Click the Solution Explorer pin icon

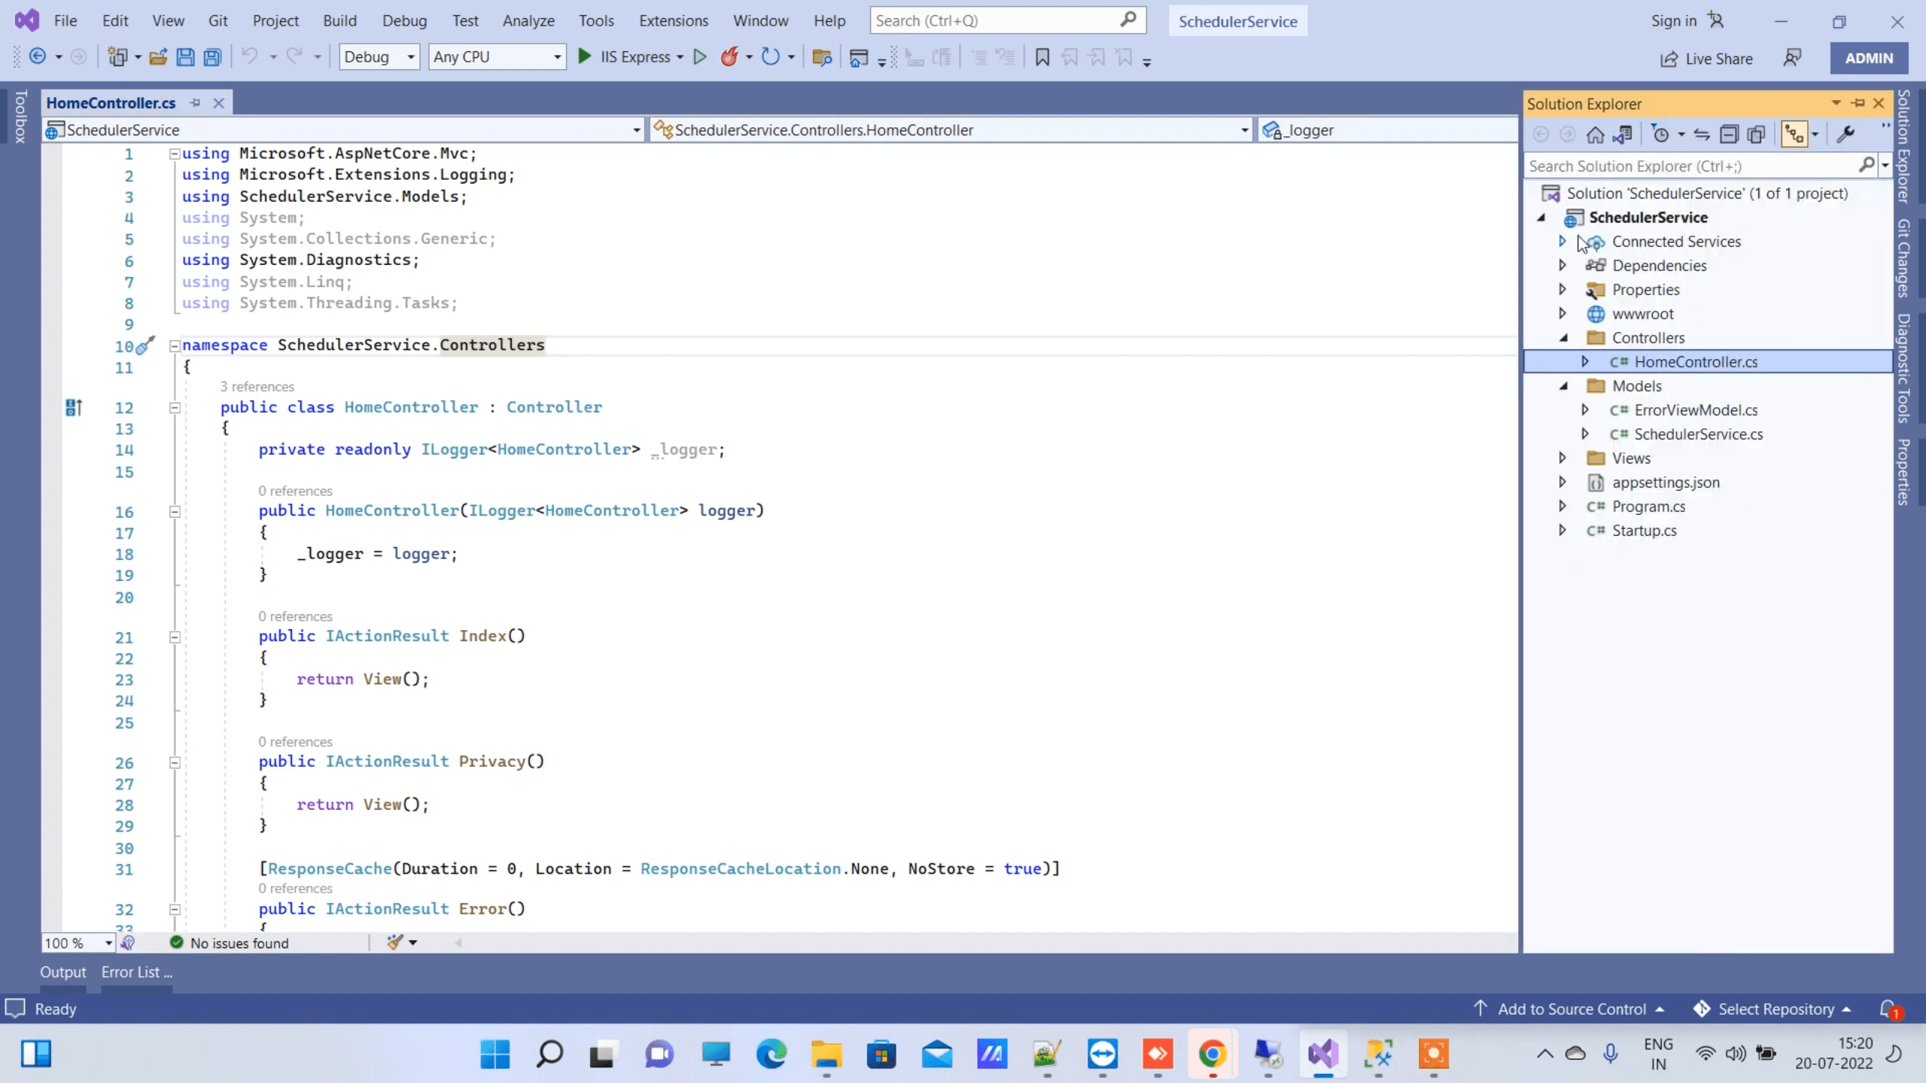1858,103
